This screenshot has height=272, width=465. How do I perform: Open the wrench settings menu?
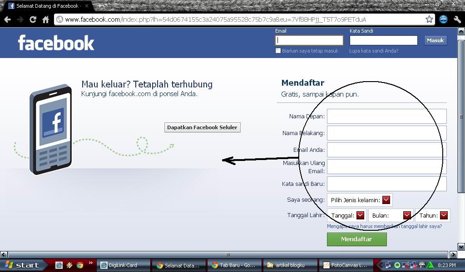coord(457,19)
